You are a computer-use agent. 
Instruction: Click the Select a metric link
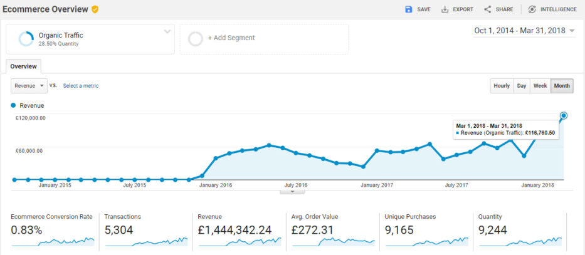coord(80,86)
